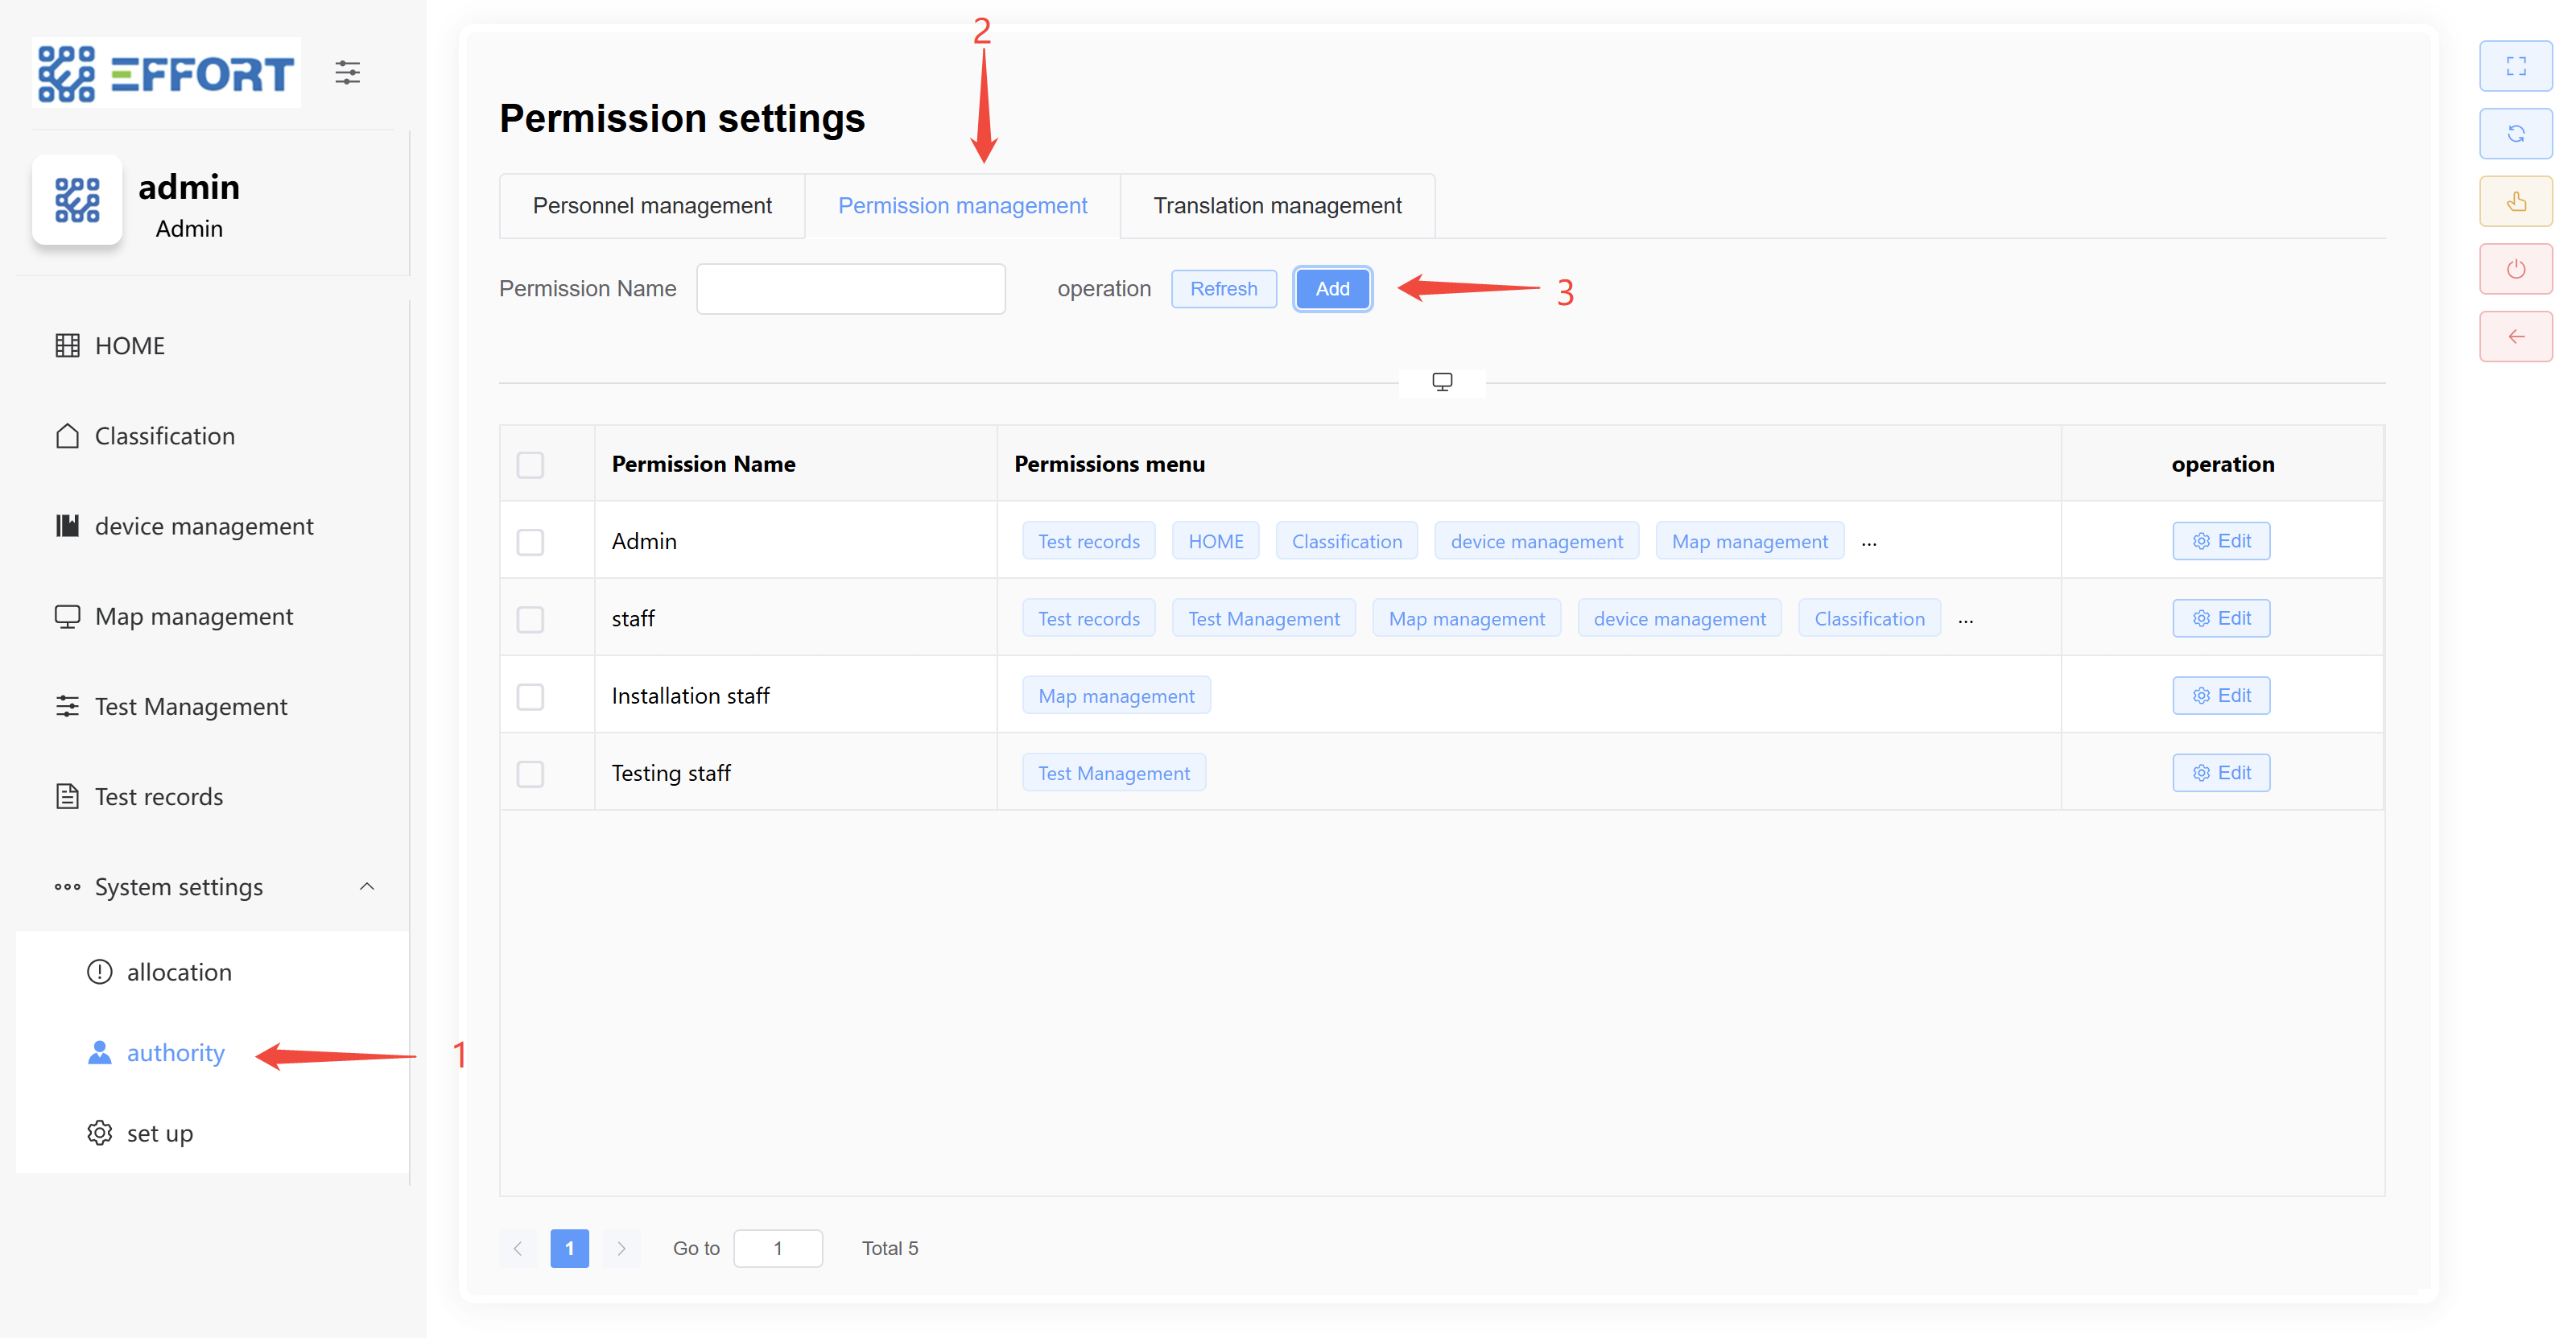Screen dimensions: 2576x1338
Task: Select the Installation staff row checkbox
Action: (530, 697)
